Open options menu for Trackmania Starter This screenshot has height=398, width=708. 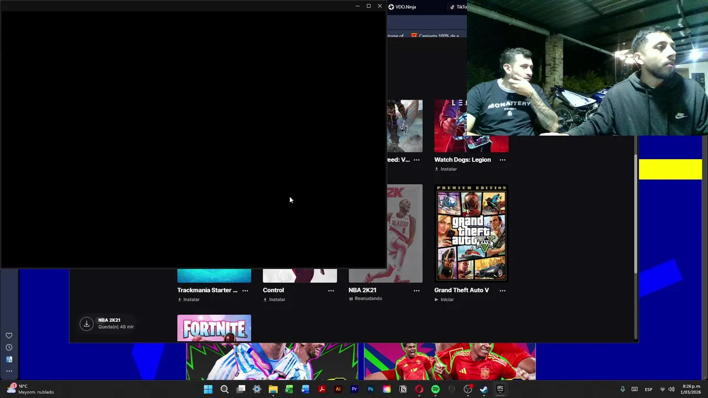click(245, 290)
